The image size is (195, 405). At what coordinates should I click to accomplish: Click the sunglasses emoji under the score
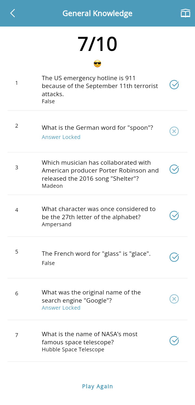[97, 64]
